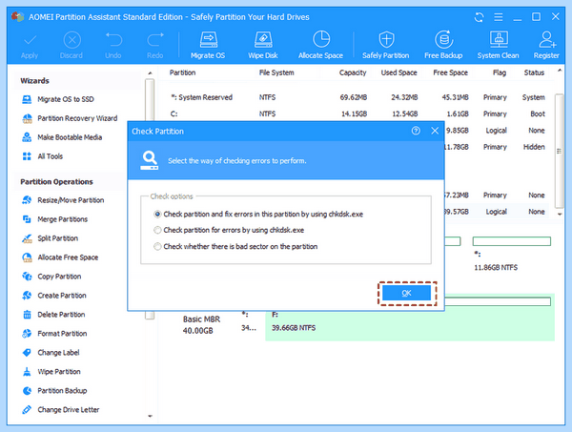Click the Wizards section header
The image size is (572, 432).
click(34, 81)
